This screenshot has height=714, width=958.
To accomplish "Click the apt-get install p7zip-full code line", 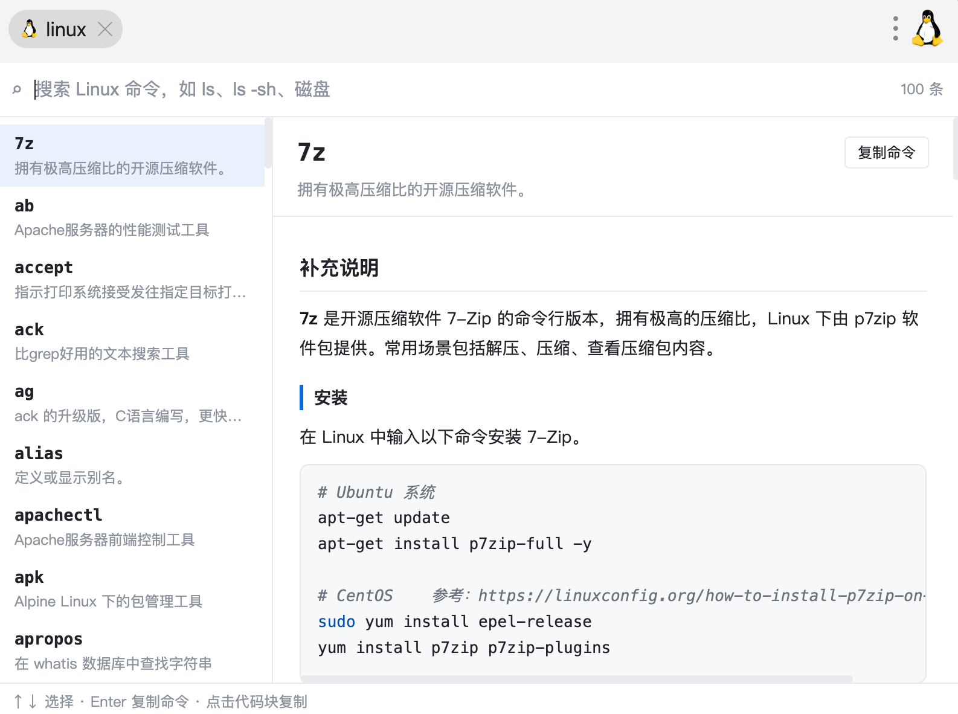I will click(454, 544).
